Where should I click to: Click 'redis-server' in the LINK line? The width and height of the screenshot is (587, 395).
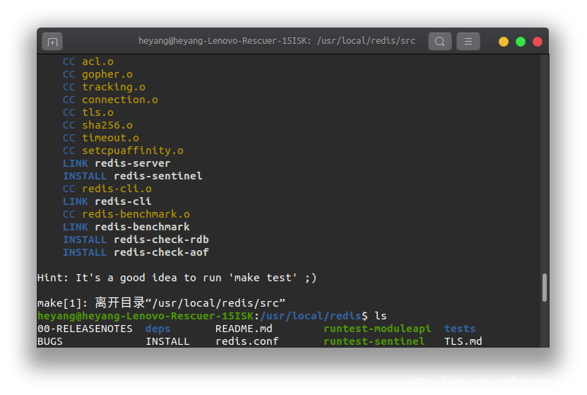(133, 163)
